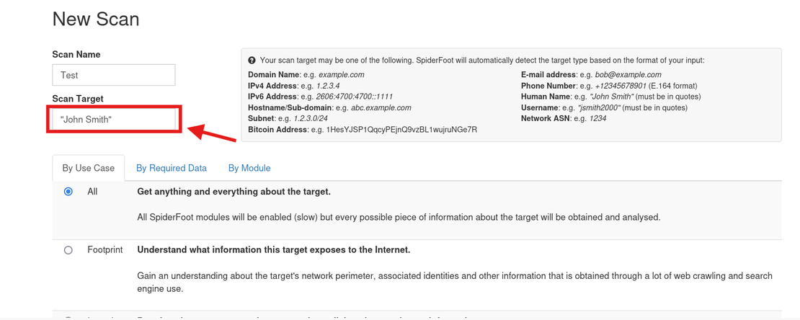Select the By Use Case tab

click(88, 168)
